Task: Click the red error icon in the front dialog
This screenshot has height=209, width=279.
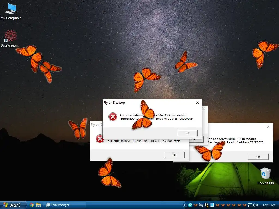Action: click(x=113, y=117)
